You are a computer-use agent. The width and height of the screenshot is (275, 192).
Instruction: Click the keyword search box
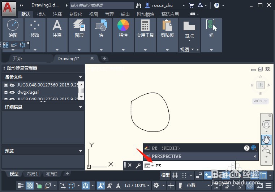[102, 5]
